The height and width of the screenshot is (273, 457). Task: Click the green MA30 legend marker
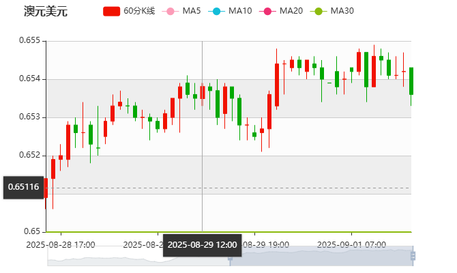318,11
